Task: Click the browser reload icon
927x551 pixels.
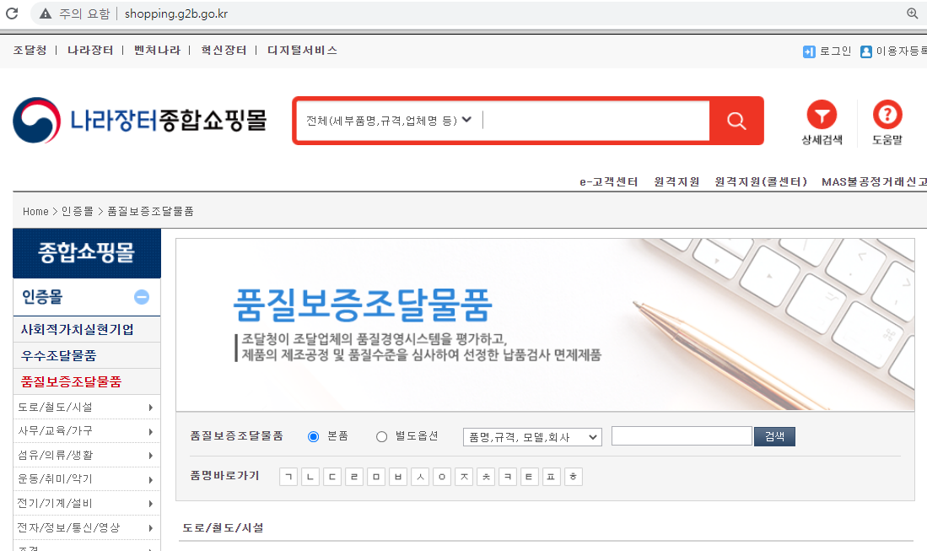Action: pyautogui.click(x=12, y=13)
